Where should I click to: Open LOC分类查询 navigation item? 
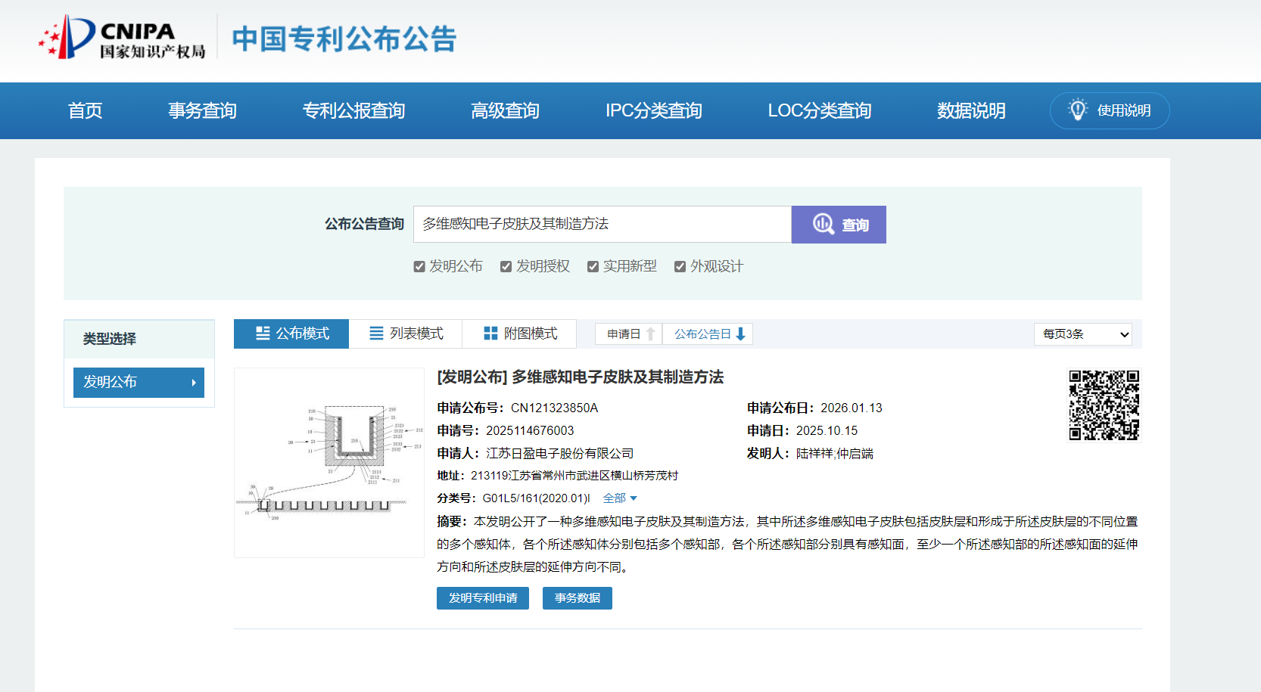click(820, 110)
